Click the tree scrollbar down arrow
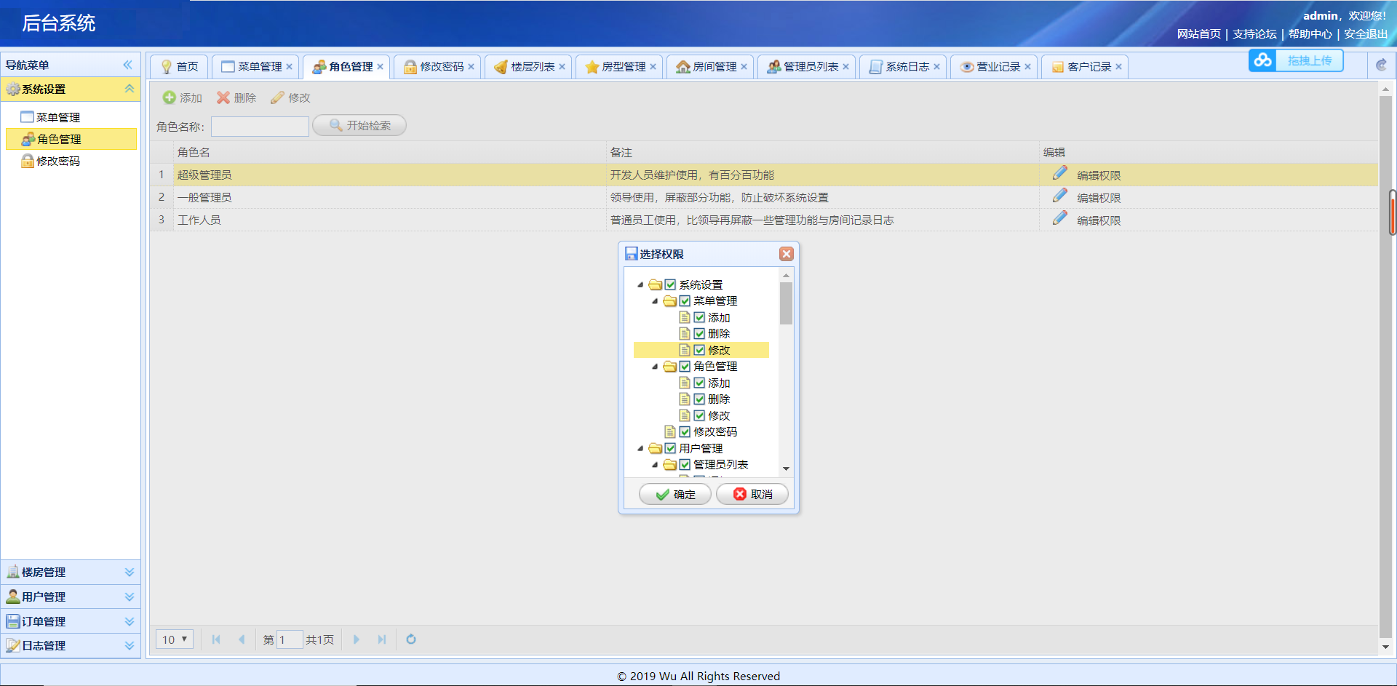 tap(786, 468)
